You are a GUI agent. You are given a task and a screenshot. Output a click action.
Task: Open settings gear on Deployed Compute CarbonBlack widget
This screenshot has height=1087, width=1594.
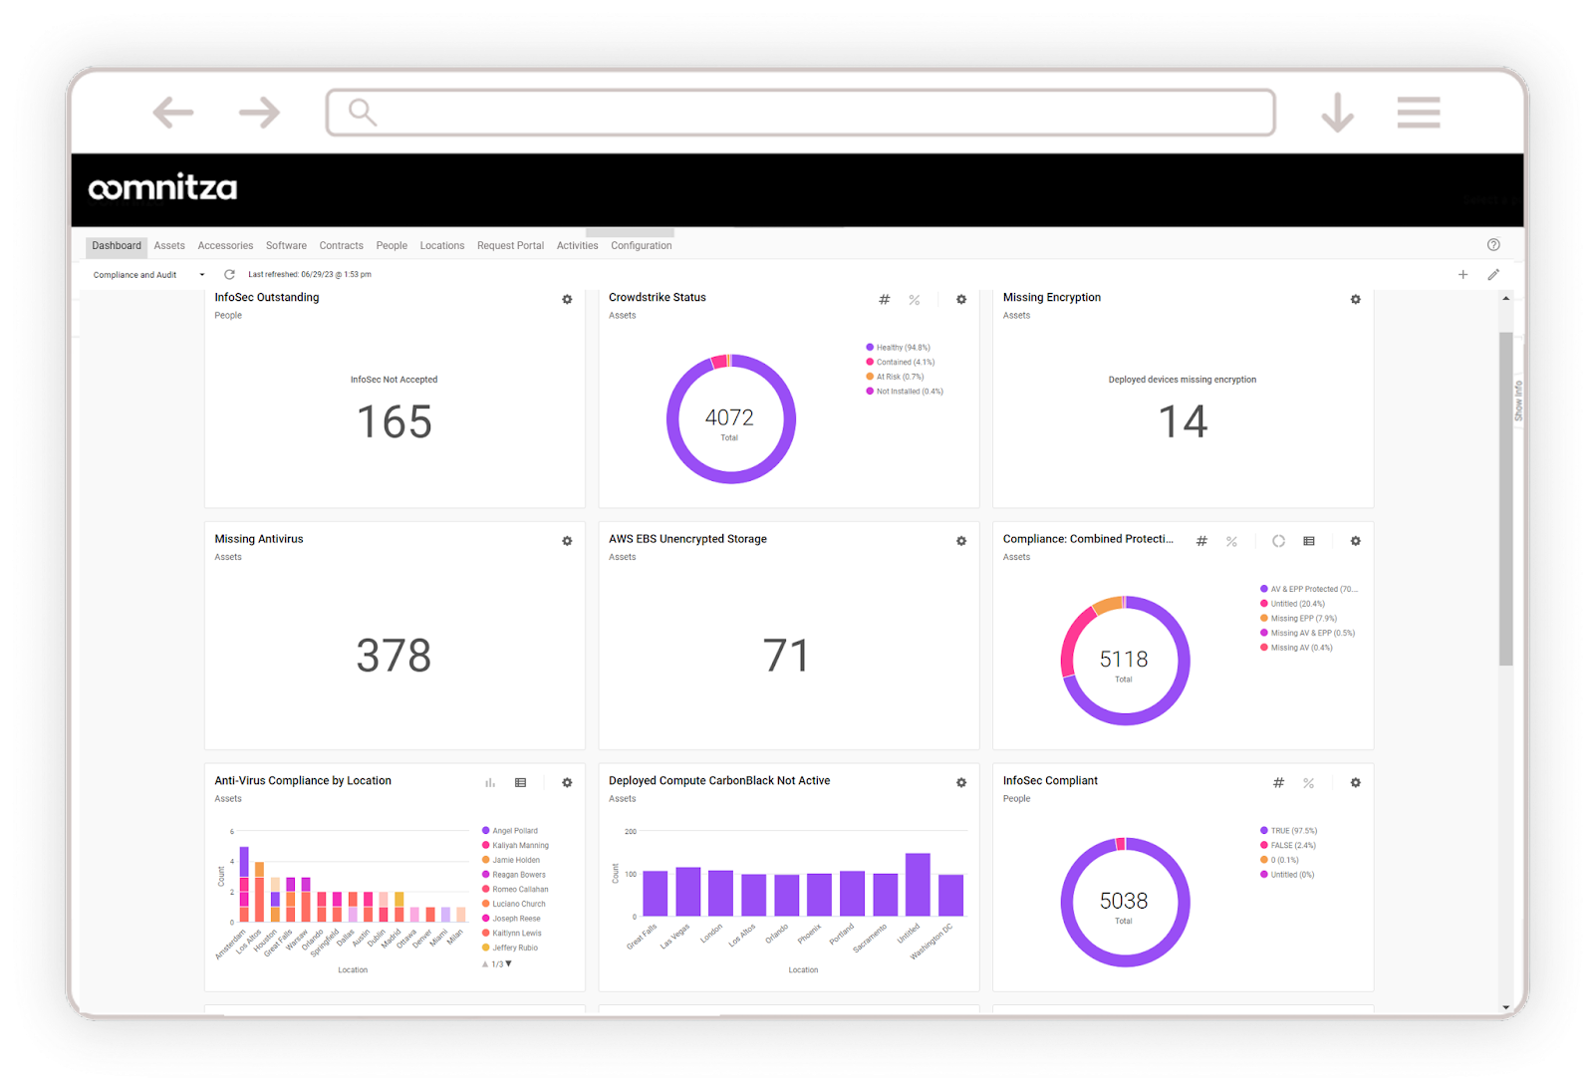pos(961,783)
